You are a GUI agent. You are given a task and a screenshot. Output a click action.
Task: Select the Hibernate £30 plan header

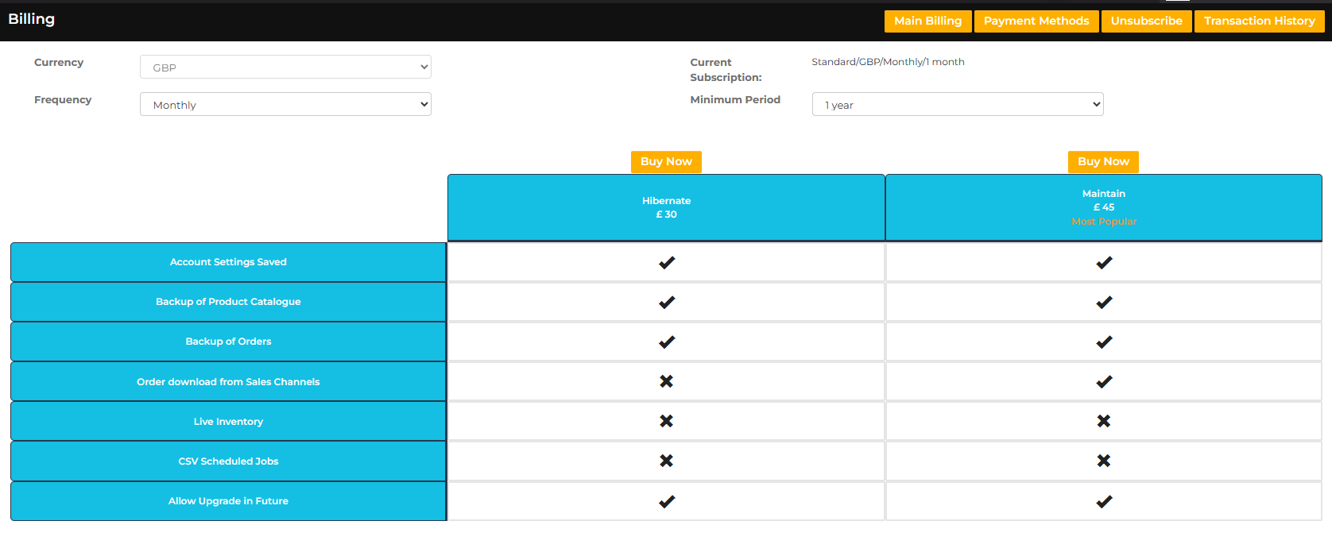(666, 207)
